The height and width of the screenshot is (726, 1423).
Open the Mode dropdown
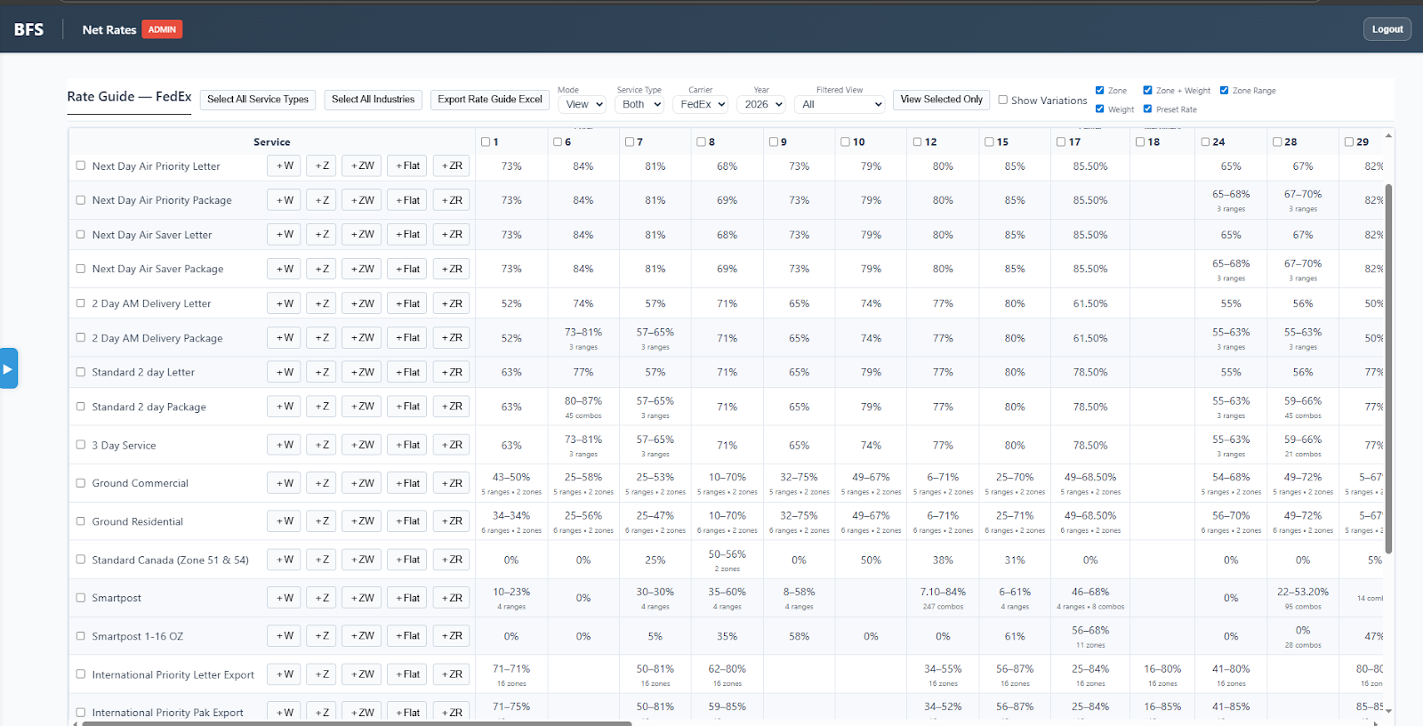(x=583, y=104)
